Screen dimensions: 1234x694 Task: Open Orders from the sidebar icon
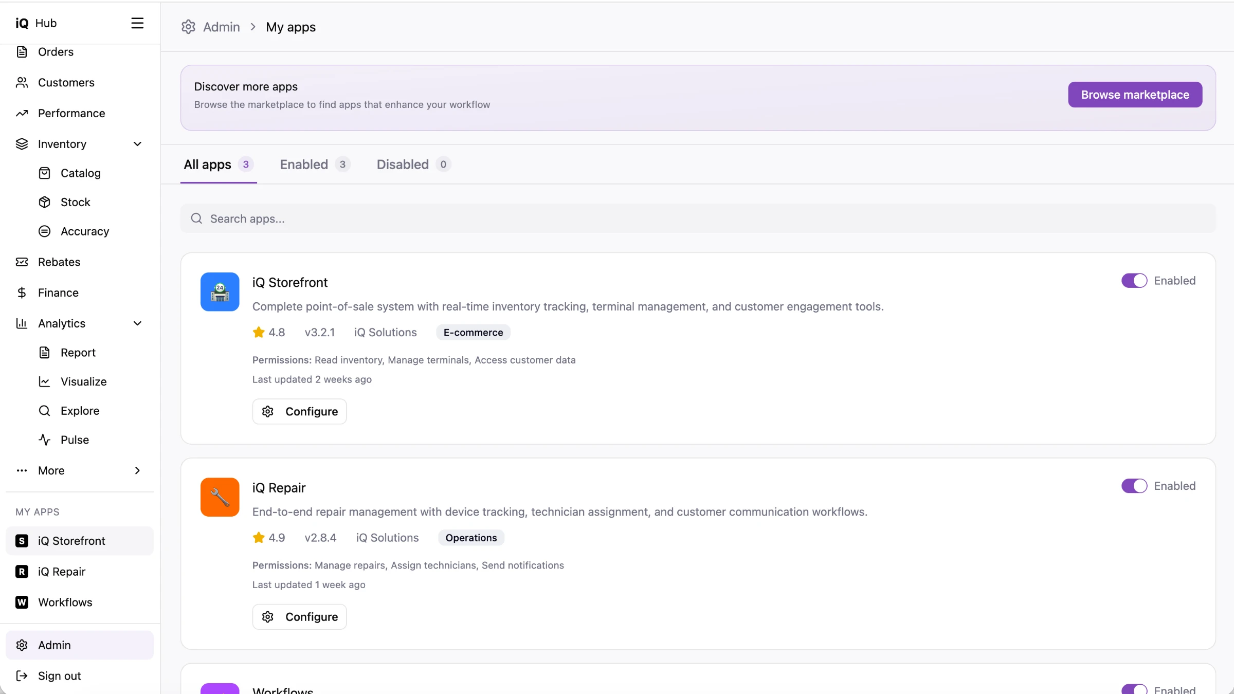click(x=22, y=52)
